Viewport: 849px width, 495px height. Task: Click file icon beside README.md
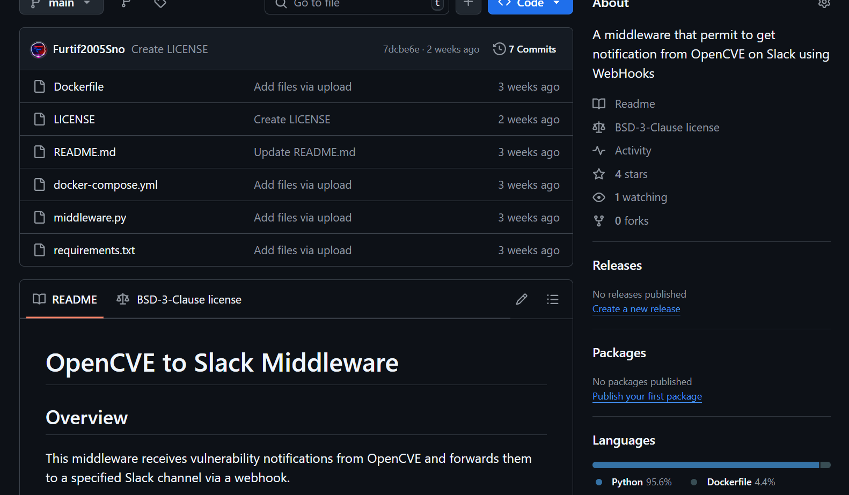tap(39, 152)
